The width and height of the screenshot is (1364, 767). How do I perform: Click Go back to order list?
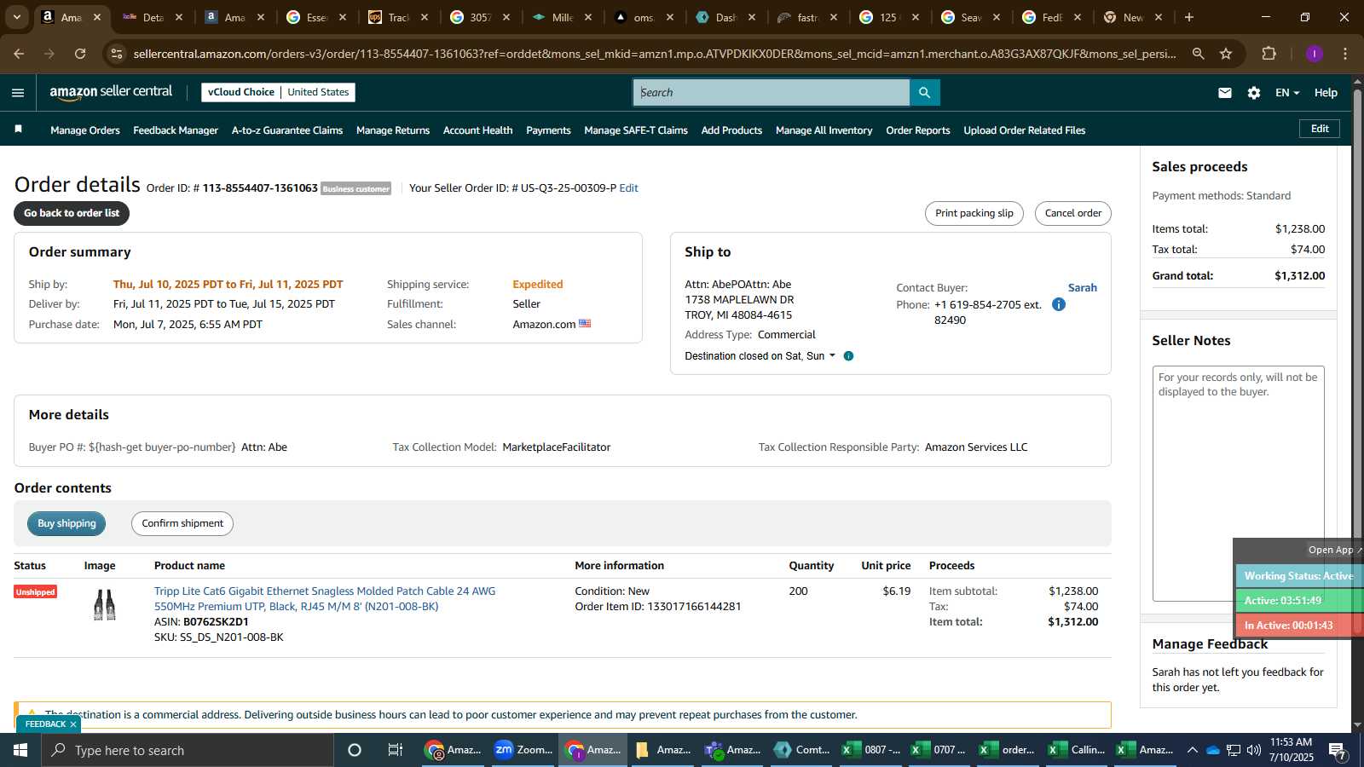point(72,213)
